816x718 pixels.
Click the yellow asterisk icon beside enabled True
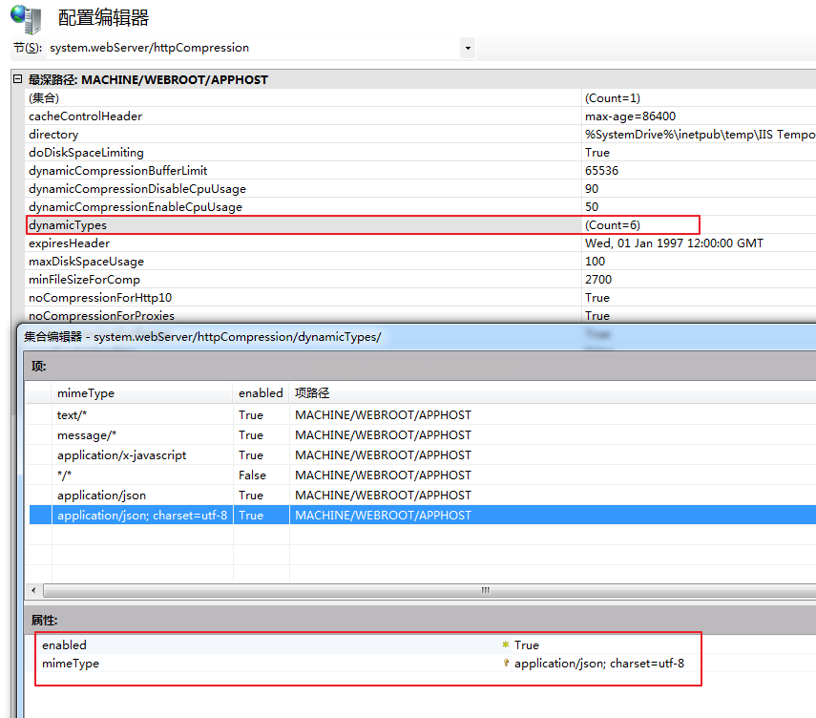pos(506,645)
